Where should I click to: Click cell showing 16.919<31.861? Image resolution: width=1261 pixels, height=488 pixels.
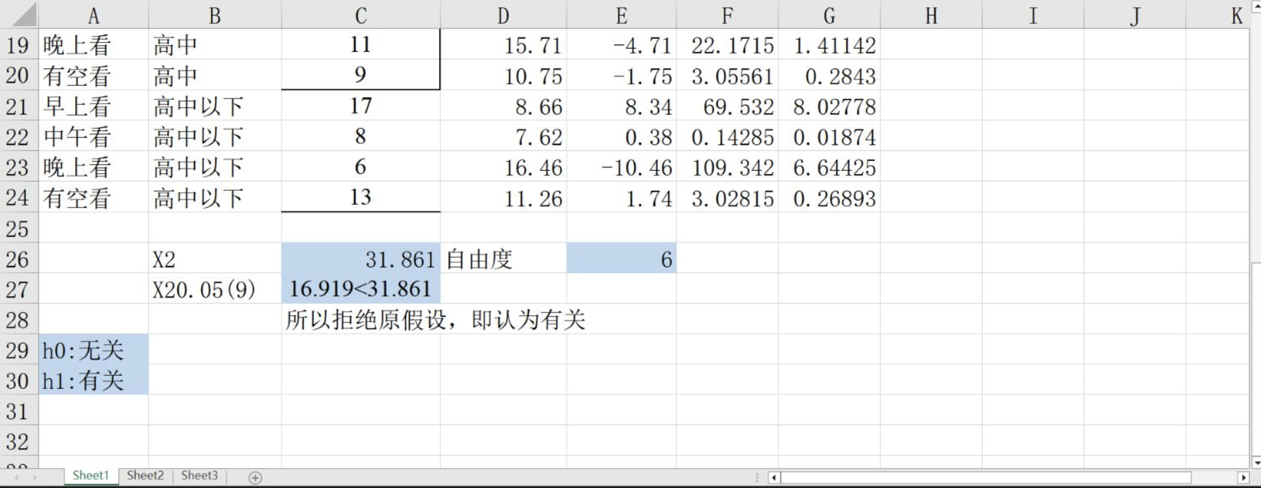pos(361,289)
